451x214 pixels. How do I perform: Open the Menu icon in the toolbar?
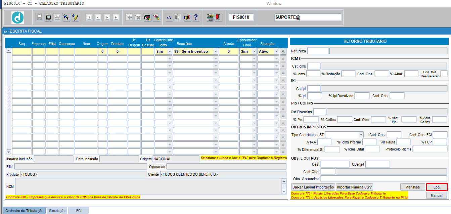(x=210, y=17)
